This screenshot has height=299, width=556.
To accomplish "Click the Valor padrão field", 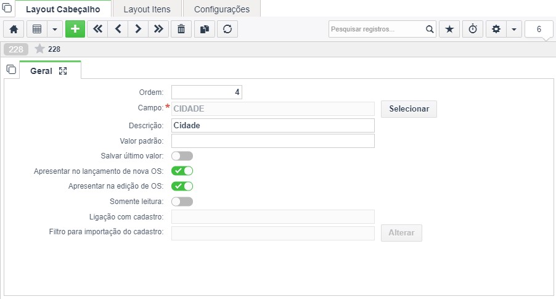I will pyautogui.click(x=273, y=141).
